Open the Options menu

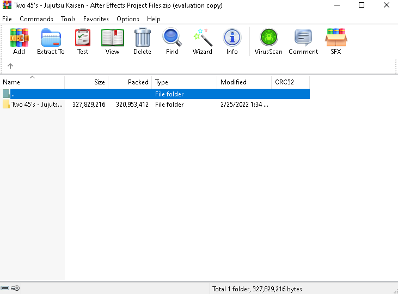pyautogui.click(x=128, y=19)
